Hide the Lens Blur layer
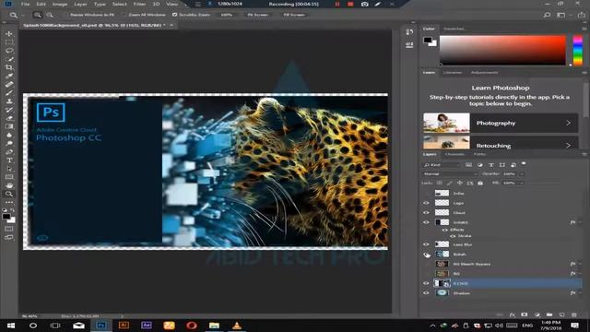The height and width of the screenshot is (332, 590). click(x=426, y=244)
